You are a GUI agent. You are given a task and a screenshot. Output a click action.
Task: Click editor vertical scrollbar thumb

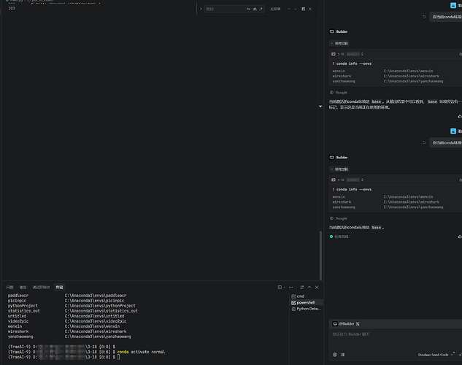(320, 255)
